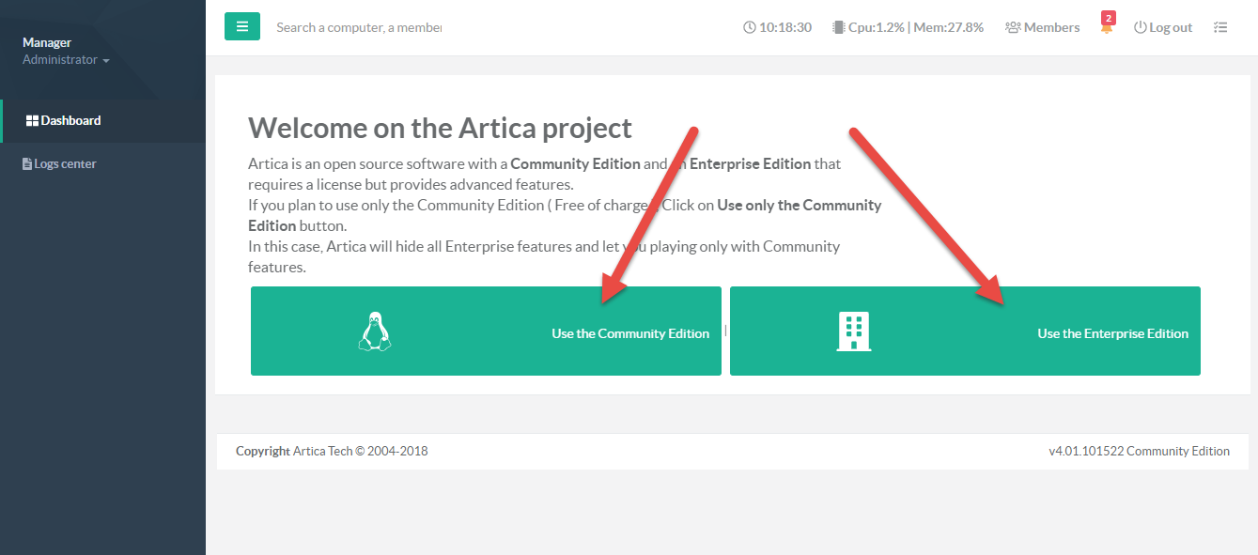1258x555 pixels.
Task: Click the Enterprise building icon
Action: (x=853, y=332)
